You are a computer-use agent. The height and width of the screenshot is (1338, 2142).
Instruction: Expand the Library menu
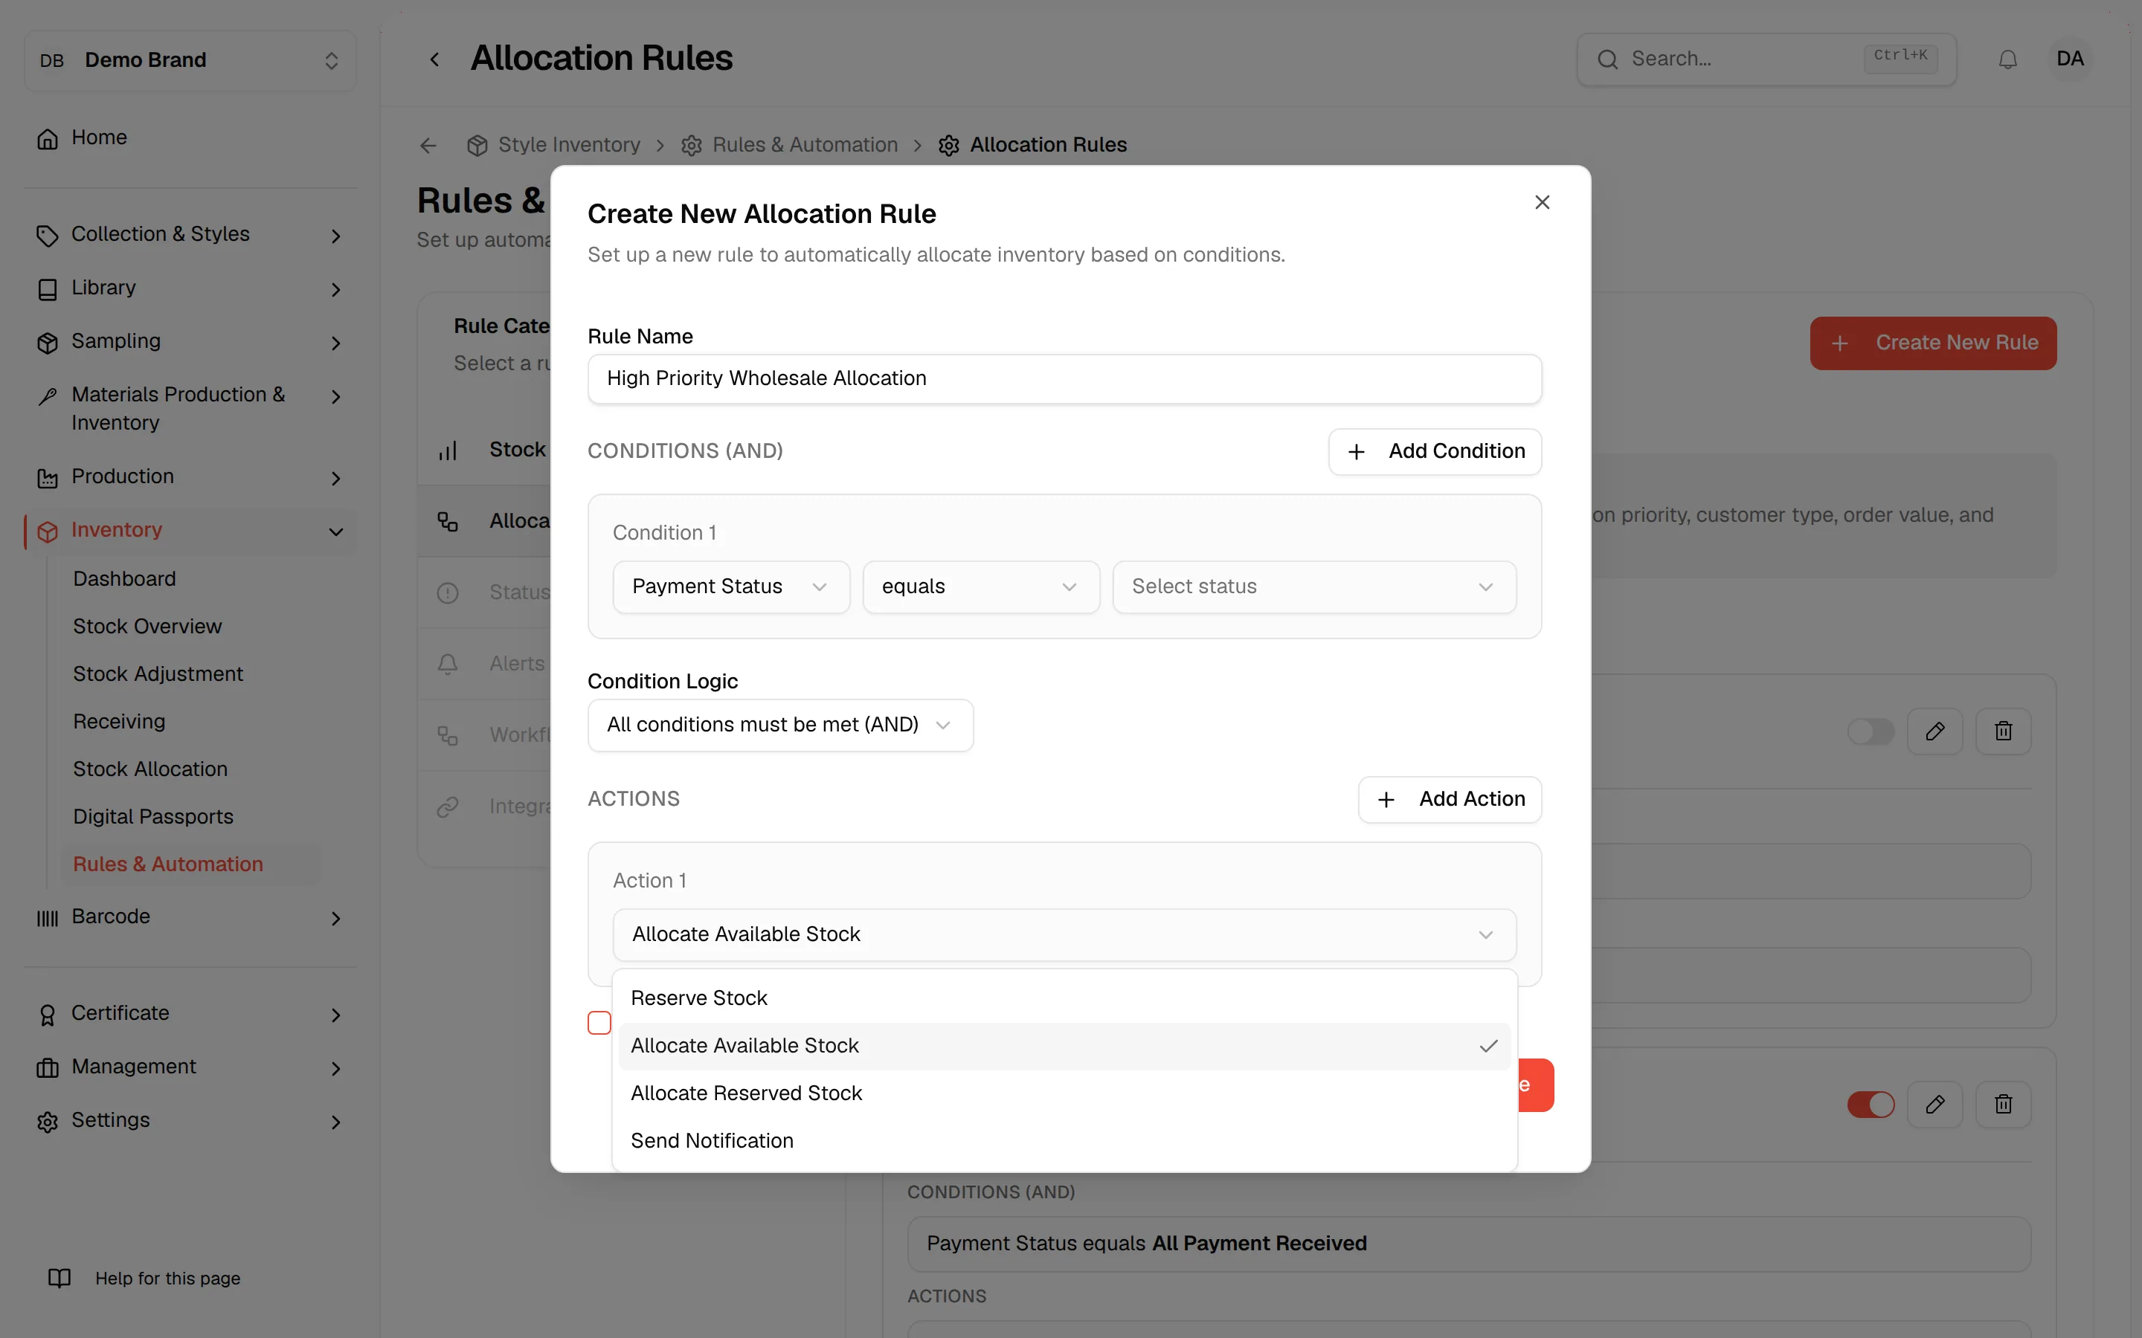(x=335, y=289)
